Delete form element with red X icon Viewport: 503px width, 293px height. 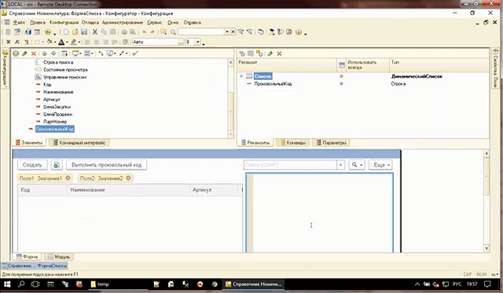pyautogui.click(x=33, y=53)
